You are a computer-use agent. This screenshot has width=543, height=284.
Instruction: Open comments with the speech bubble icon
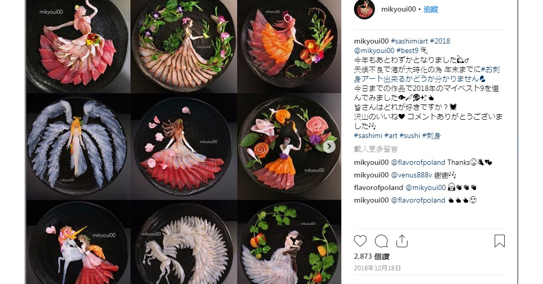381,241
